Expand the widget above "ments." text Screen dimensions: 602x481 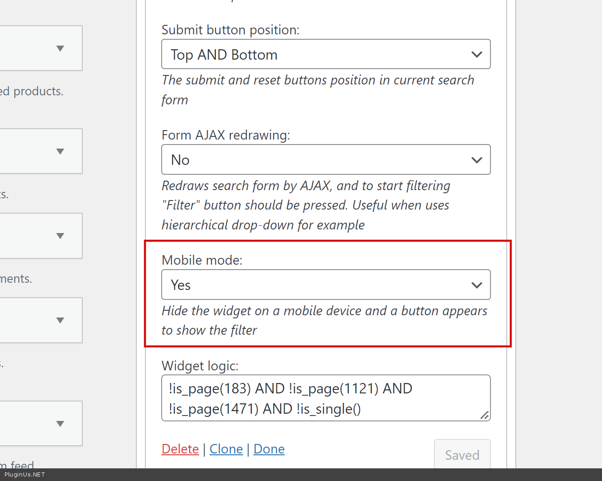pyautogui.click(x=60, y=236)
